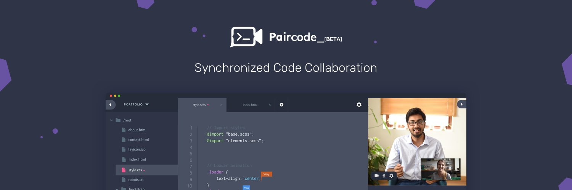Click the file icon beside about.html
Viewport: 572px width, 190px height.
(124, 130)
